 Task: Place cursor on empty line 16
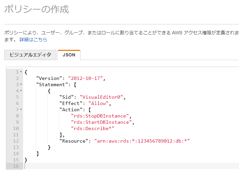point(131,166)
